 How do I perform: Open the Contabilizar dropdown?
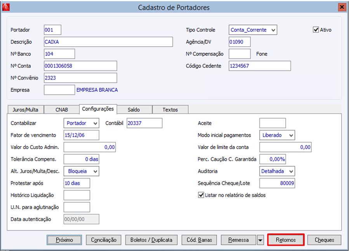82,123
